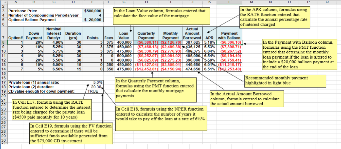Image resolution: width=341 pixels, height=149 pixels.
Task: Select the quarterly payment ($7,468.13) cell
Action: coord(147,47)
